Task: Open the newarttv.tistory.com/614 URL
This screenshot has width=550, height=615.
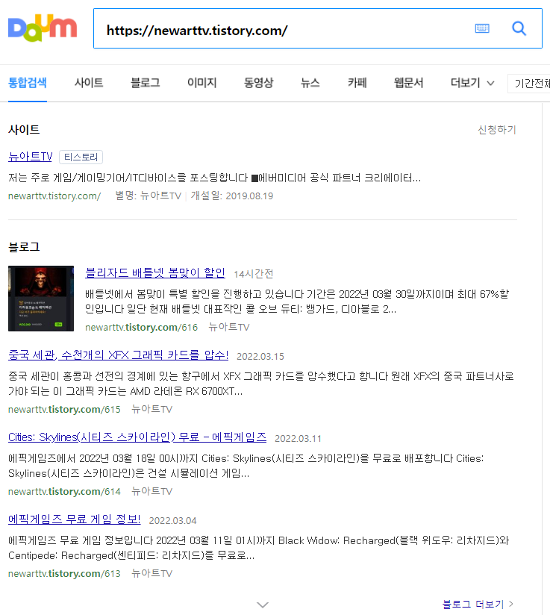Action: click(64, 491)
